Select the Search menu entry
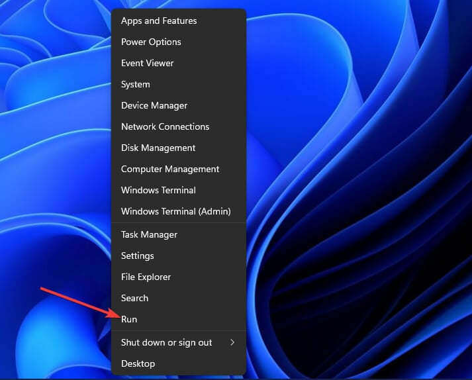 (134, 298)
